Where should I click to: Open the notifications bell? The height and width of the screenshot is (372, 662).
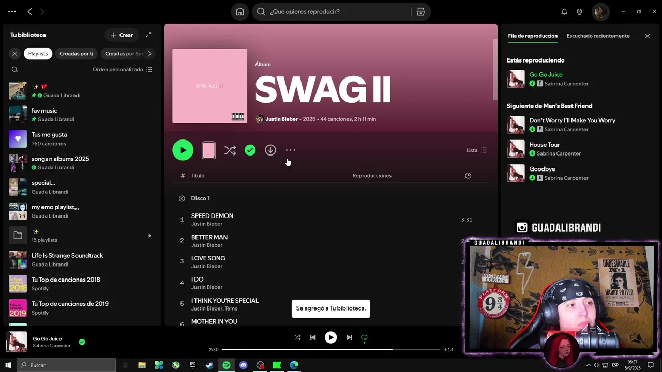pyautogui.click(x=564, y=12)
